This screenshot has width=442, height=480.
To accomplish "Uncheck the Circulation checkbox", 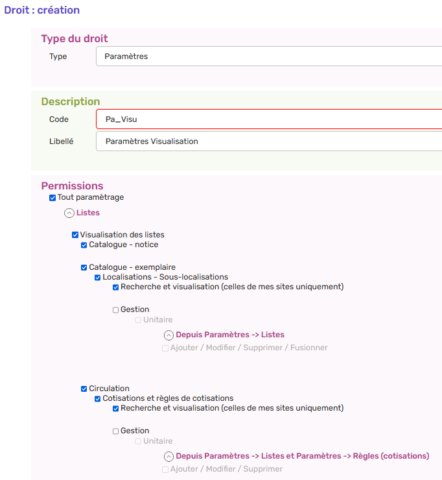I will [84, 389].
